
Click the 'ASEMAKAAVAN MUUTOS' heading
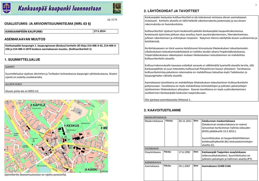point(25,39)
